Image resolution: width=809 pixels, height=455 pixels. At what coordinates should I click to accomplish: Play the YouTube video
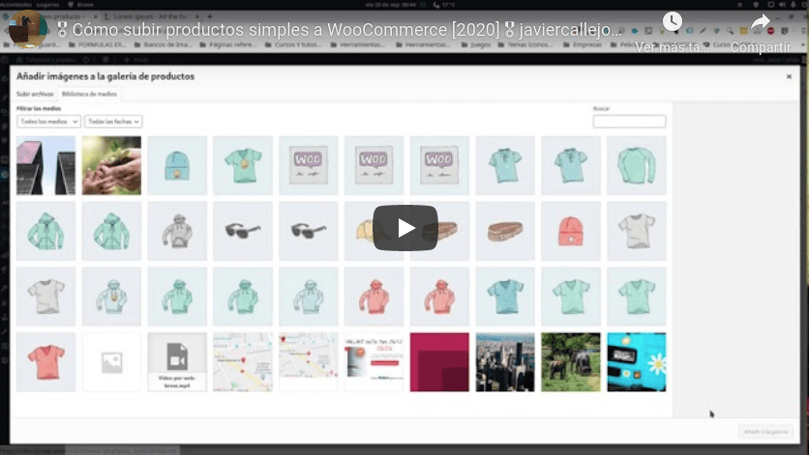pos(405,228)
